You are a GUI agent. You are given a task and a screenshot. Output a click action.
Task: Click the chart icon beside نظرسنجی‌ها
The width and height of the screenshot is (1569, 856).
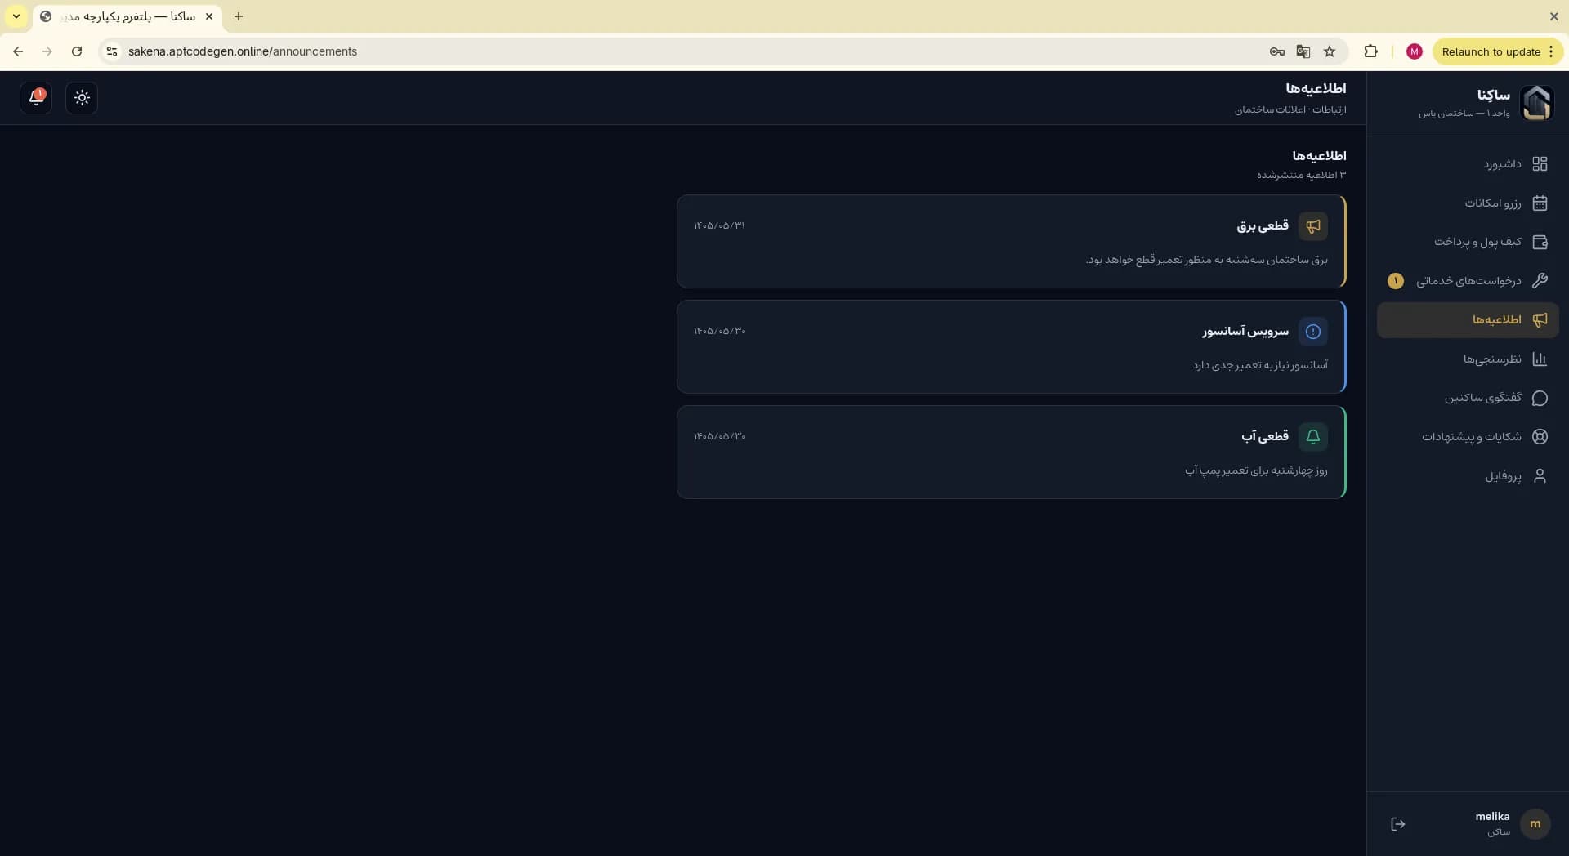[1540, 359]
